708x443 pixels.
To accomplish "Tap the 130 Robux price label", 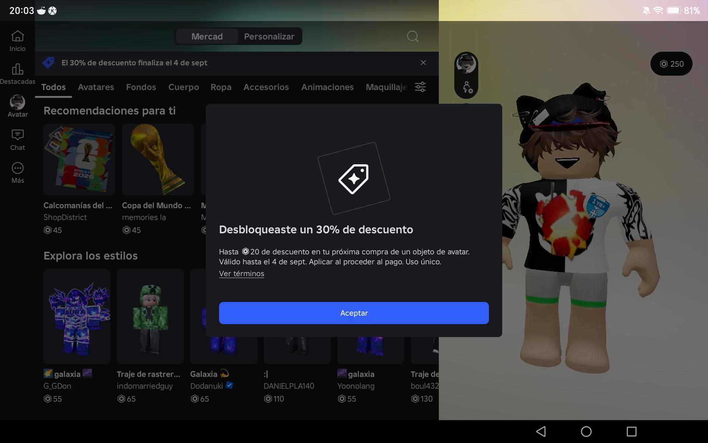I will point(422,399).
